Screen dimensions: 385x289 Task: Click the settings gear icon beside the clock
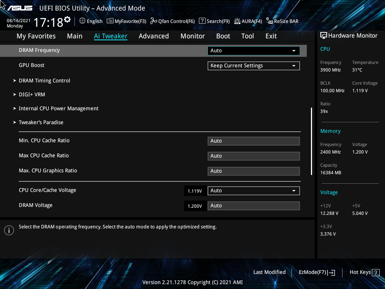pos(67,20)
